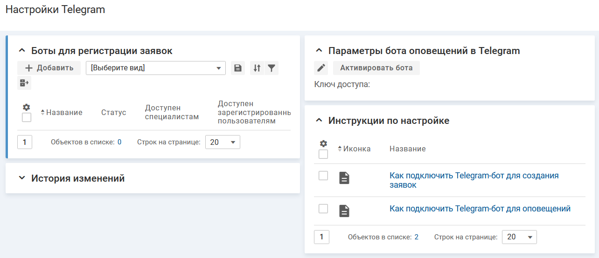The height and width of the screenshot is (258, 599).
Task: Open 'Как подключить Telegram-бот для оповещений' link
Action: point(480,209)
